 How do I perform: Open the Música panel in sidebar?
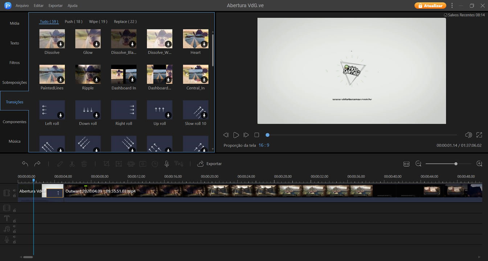click(15, 141)
